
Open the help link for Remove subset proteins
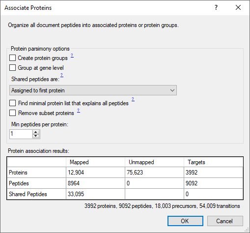[79, 111]
